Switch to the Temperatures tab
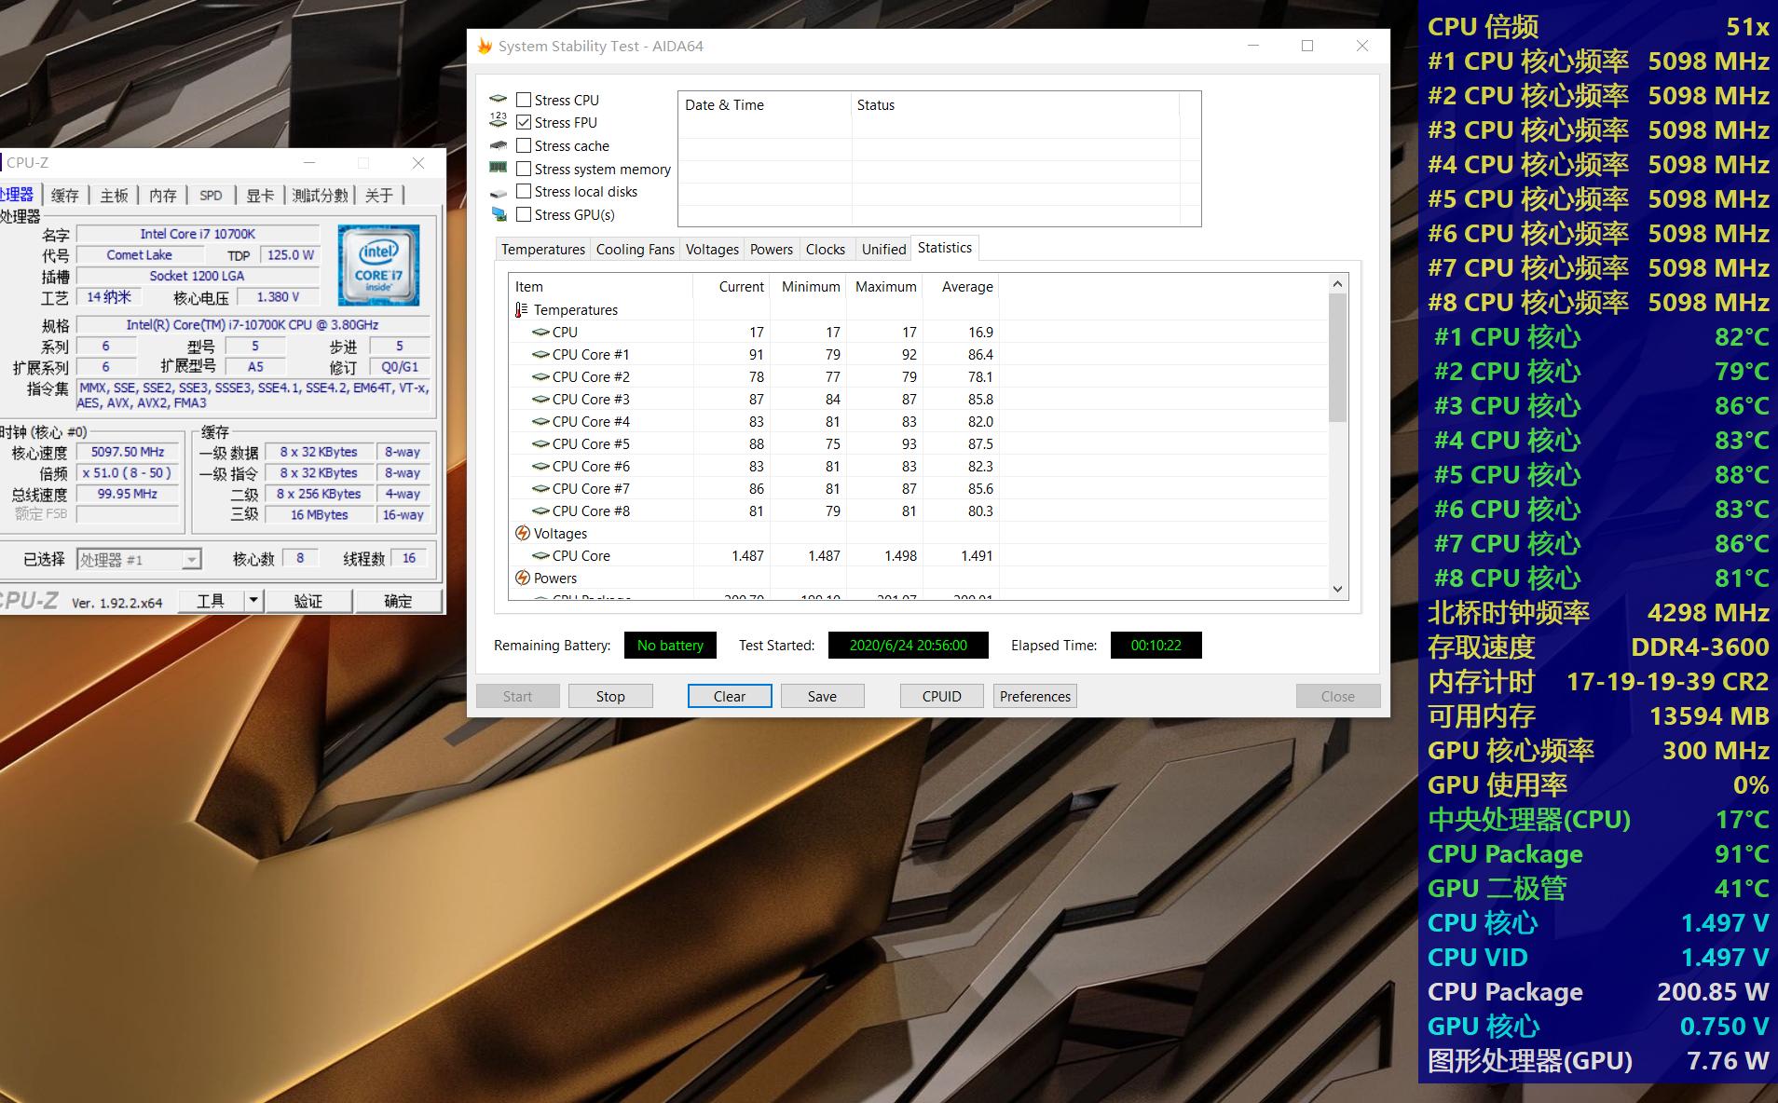 [x=543, y=249]
